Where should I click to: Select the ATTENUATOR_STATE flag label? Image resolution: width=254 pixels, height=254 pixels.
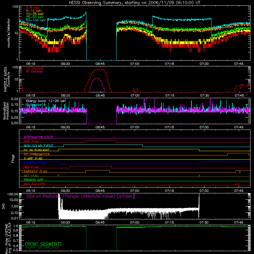click(x=38, y=137)
